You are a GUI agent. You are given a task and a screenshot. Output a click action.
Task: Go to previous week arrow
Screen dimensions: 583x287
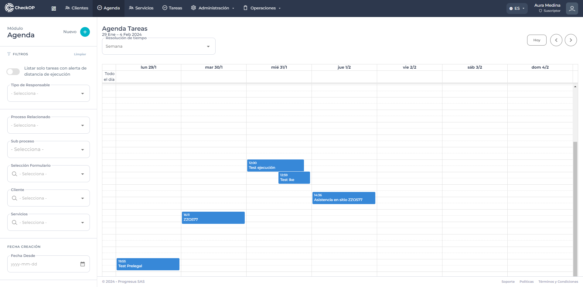coord(556,40)
